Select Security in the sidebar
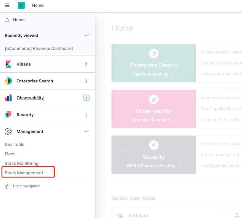The width and height of the screenshot is (242, 218). point(25,115)
